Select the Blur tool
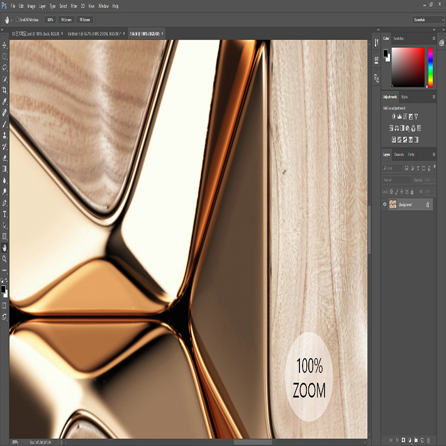 tap(4, 181)
